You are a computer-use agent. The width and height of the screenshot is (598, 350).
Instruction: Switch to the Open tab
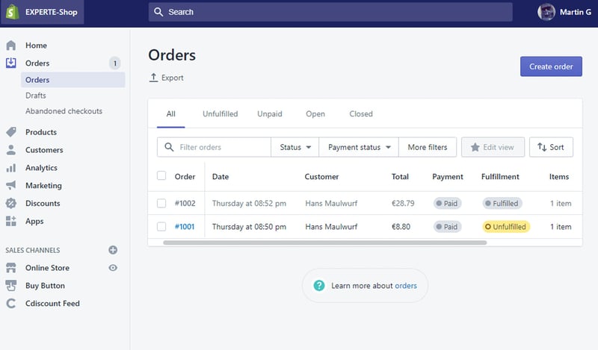click(x=315, y=114)
